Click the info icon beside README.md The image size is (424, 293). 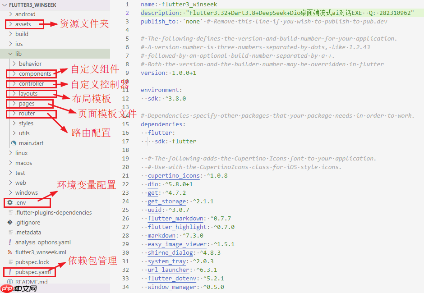[x=10, y=282]
